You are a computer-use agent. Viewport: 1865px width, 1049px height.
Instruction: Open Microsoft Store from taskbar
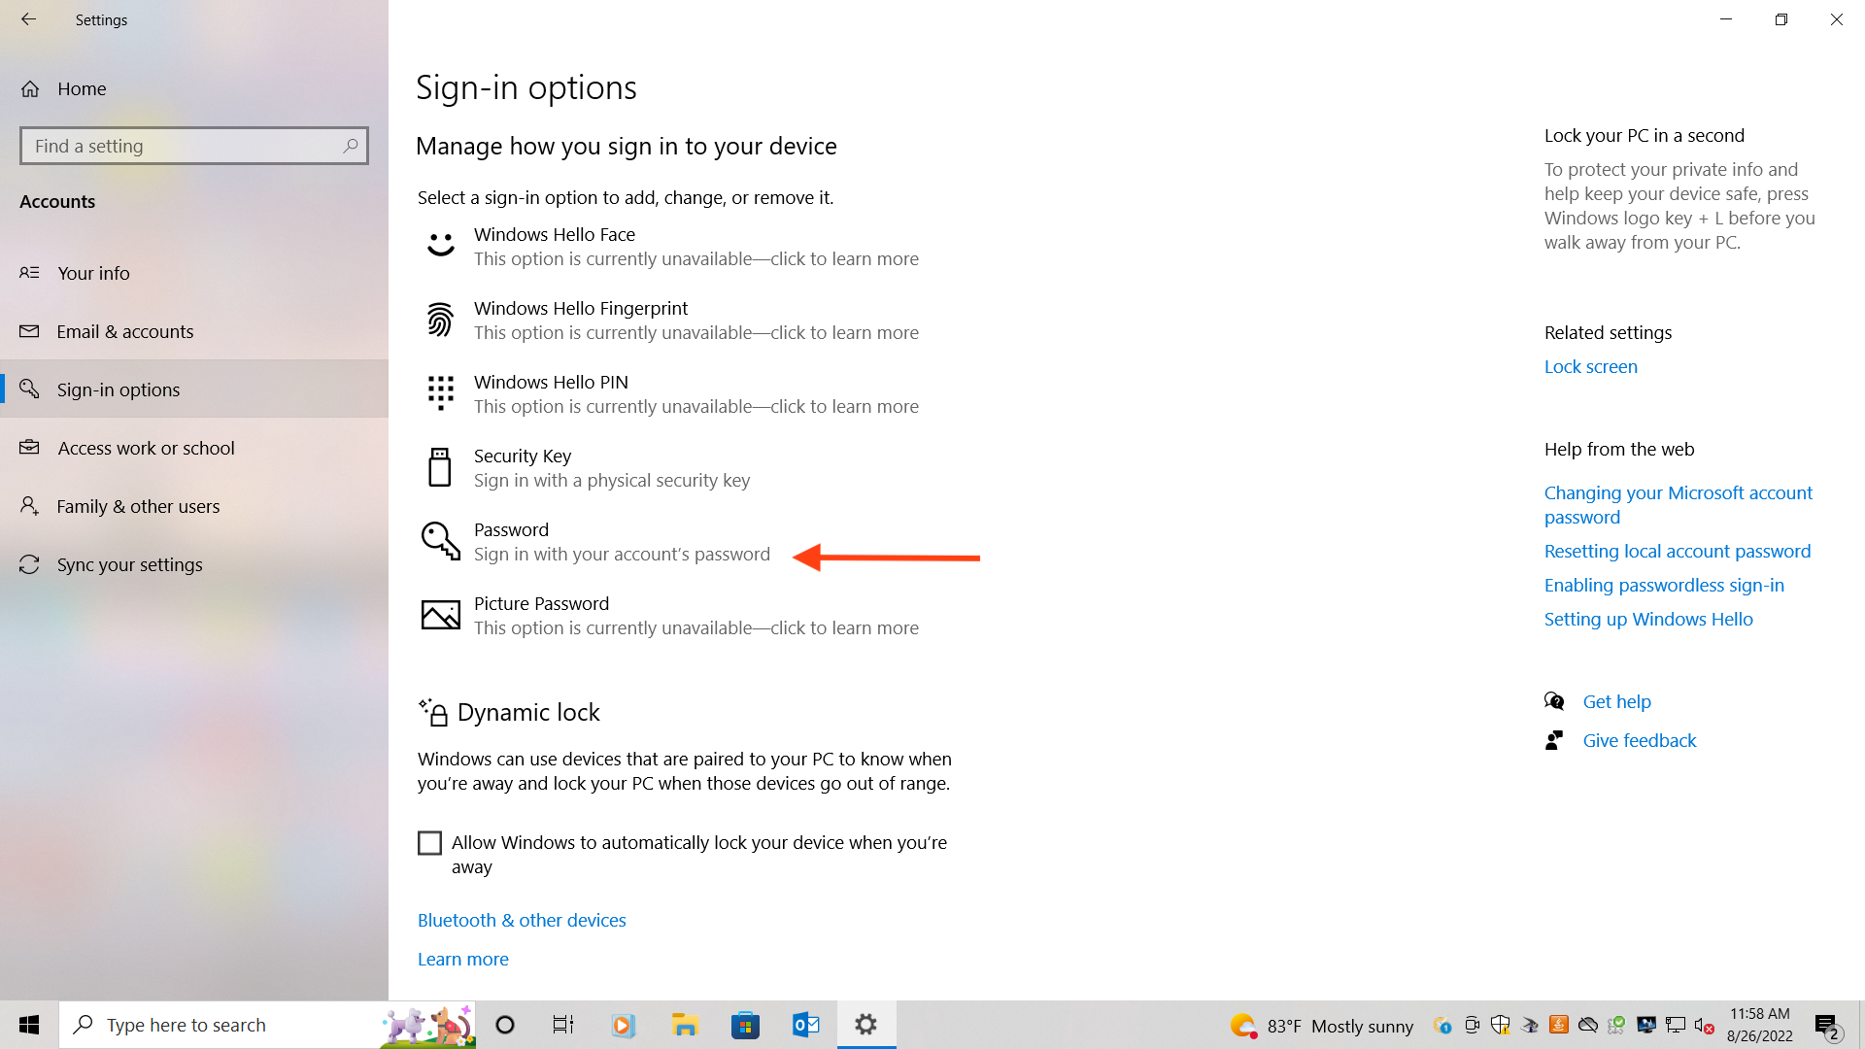coord(745,1025)
